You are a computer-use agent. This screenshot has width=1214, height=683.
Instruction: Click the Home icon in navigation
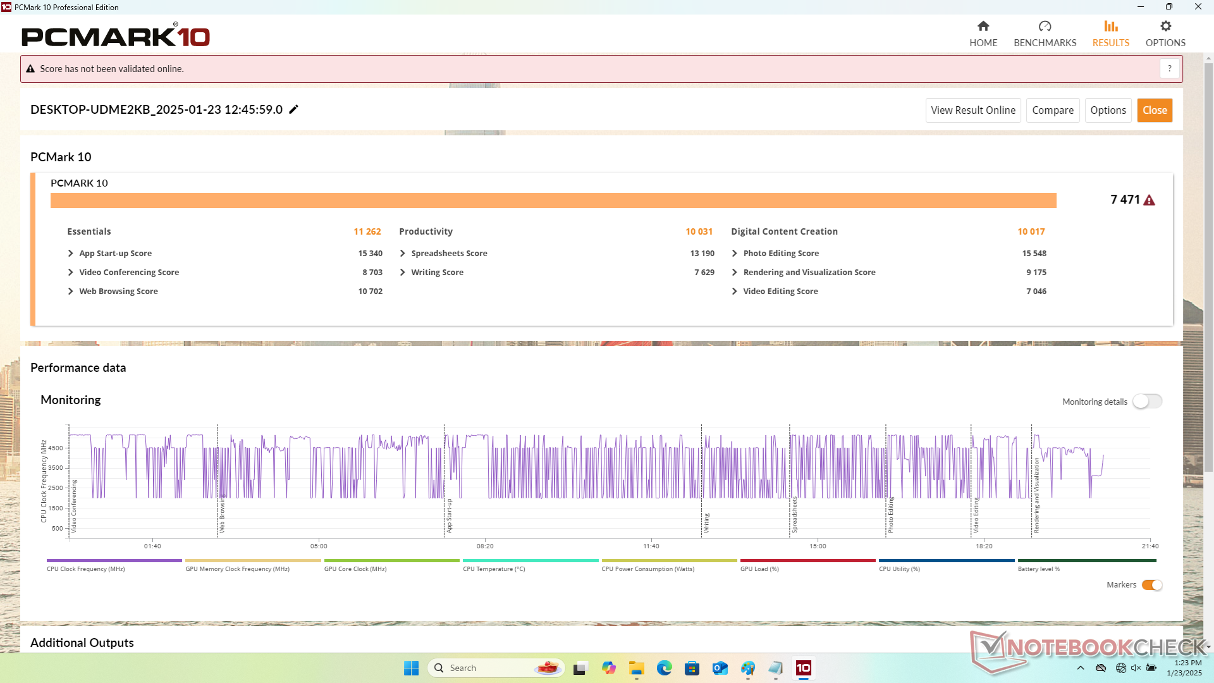[983, 27]
